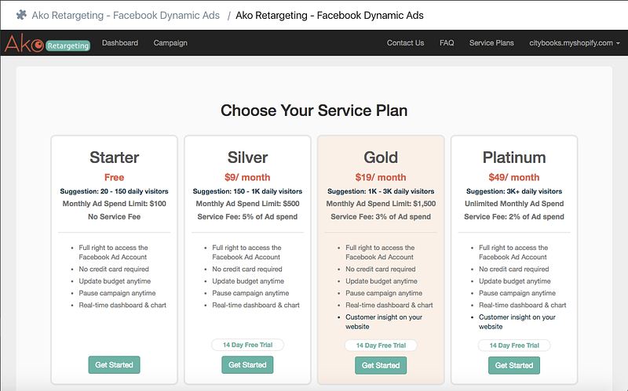Click the Starter plan Free price label
The width and height of the screenshot is (628, 391).
point(115,177)
